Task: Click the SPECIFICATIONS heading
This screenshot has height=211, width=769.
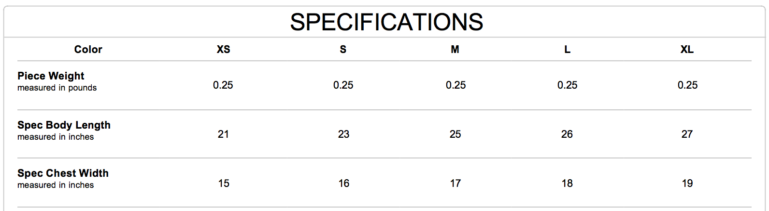Action: [386, 22]
